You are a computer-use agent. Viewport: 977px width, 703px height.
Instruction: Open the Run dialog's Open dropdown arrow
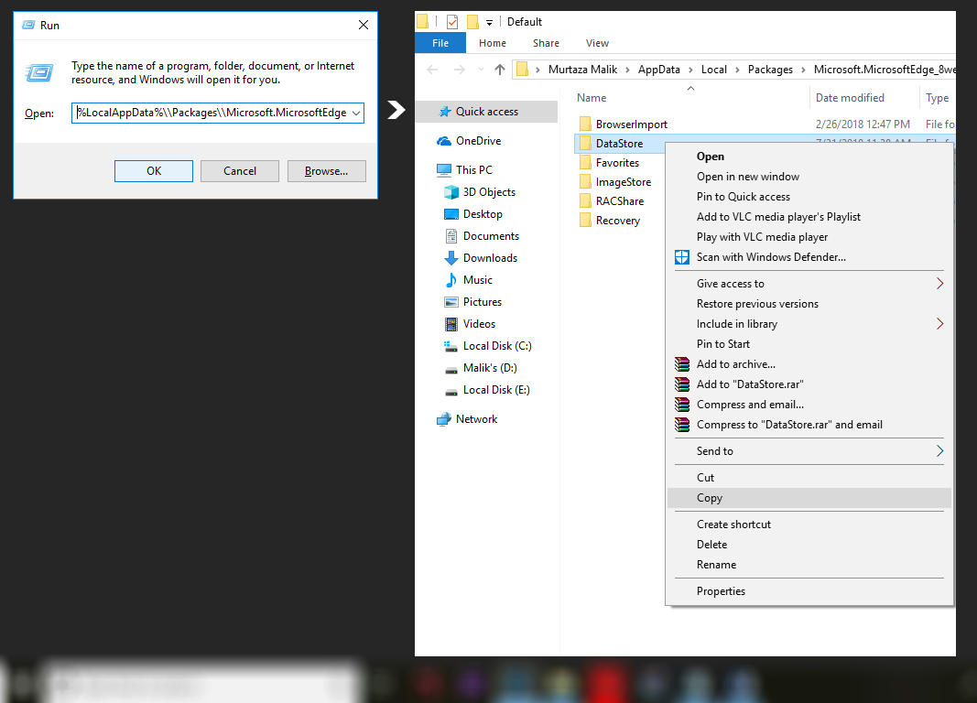(356, 113)
